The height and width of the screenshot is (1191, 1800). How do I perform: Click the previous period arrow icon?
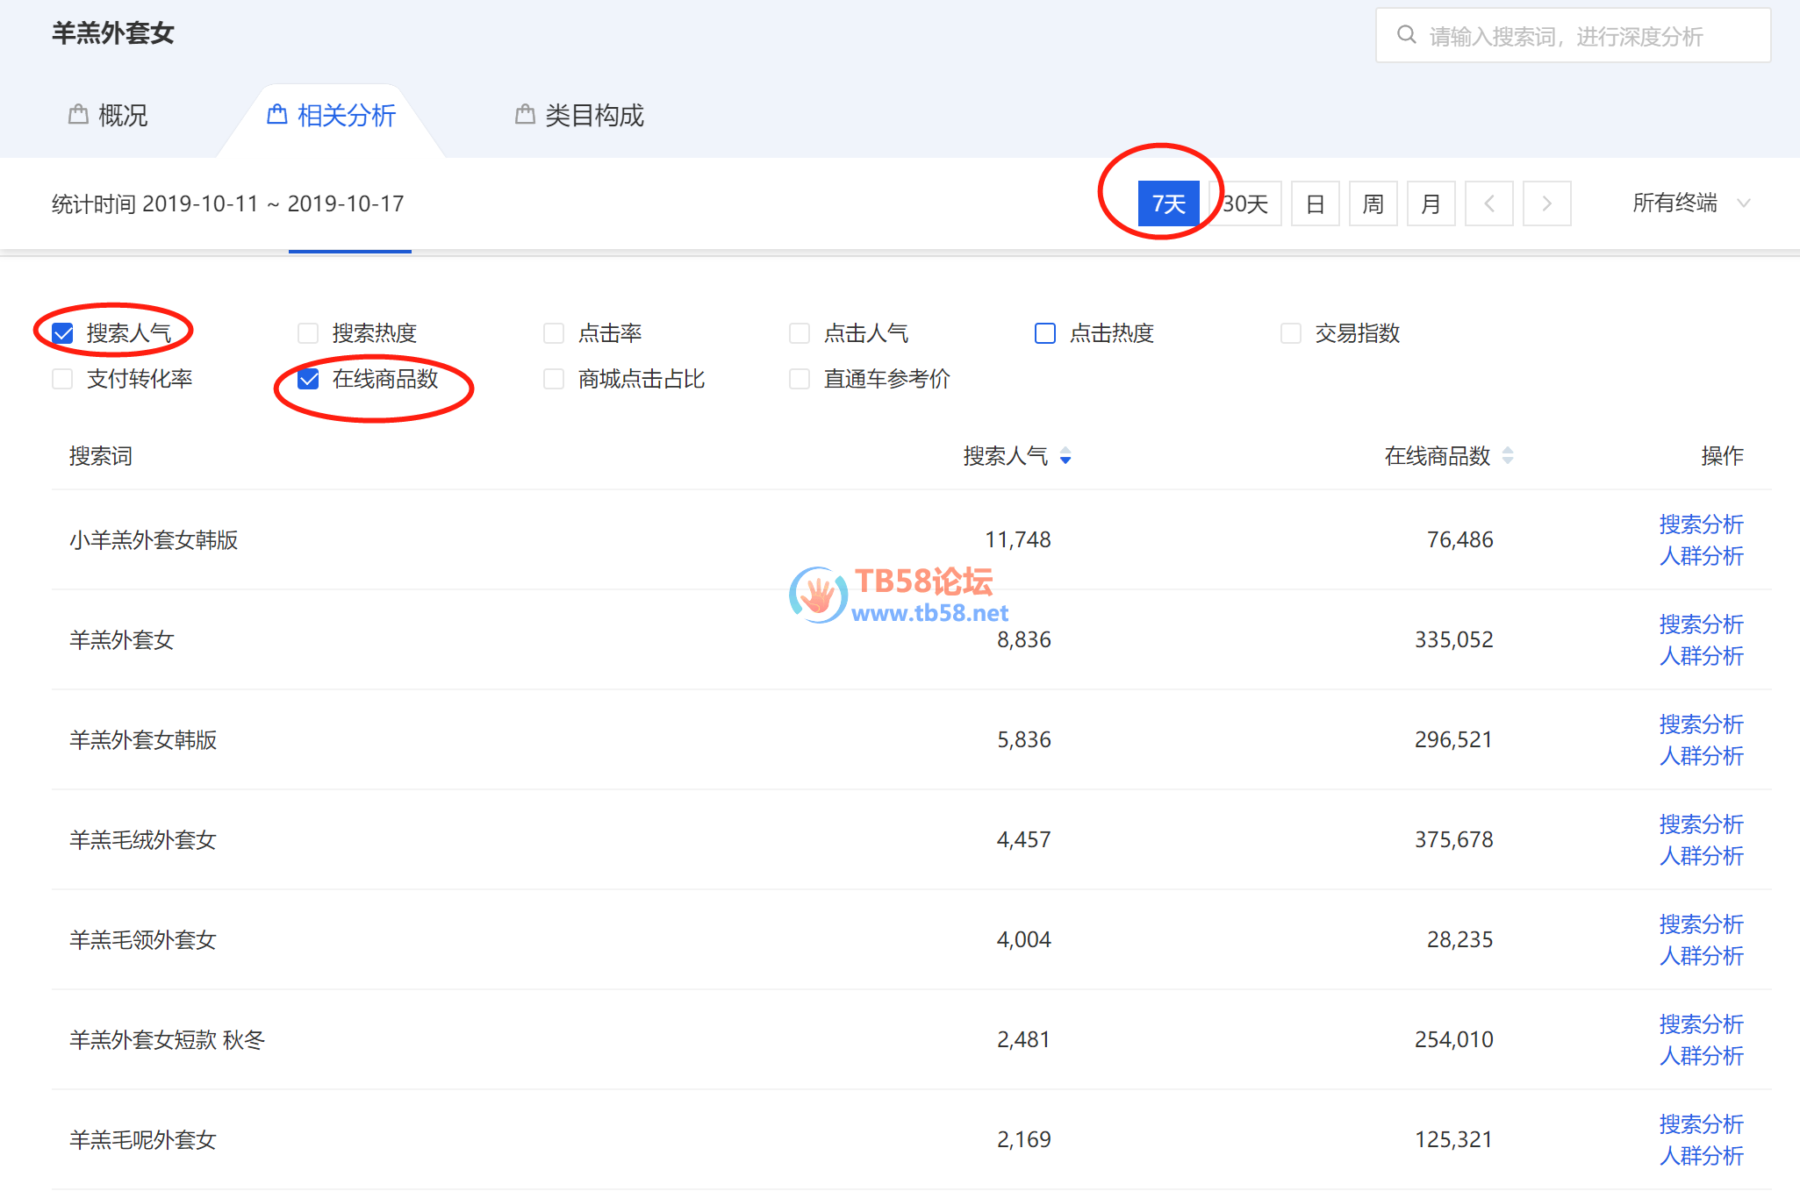1489,203
